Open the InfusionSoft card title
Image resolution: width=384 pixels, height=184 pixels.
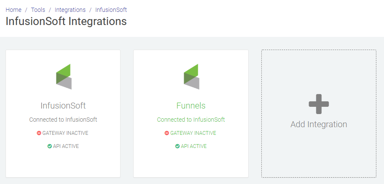pos(63,106)
